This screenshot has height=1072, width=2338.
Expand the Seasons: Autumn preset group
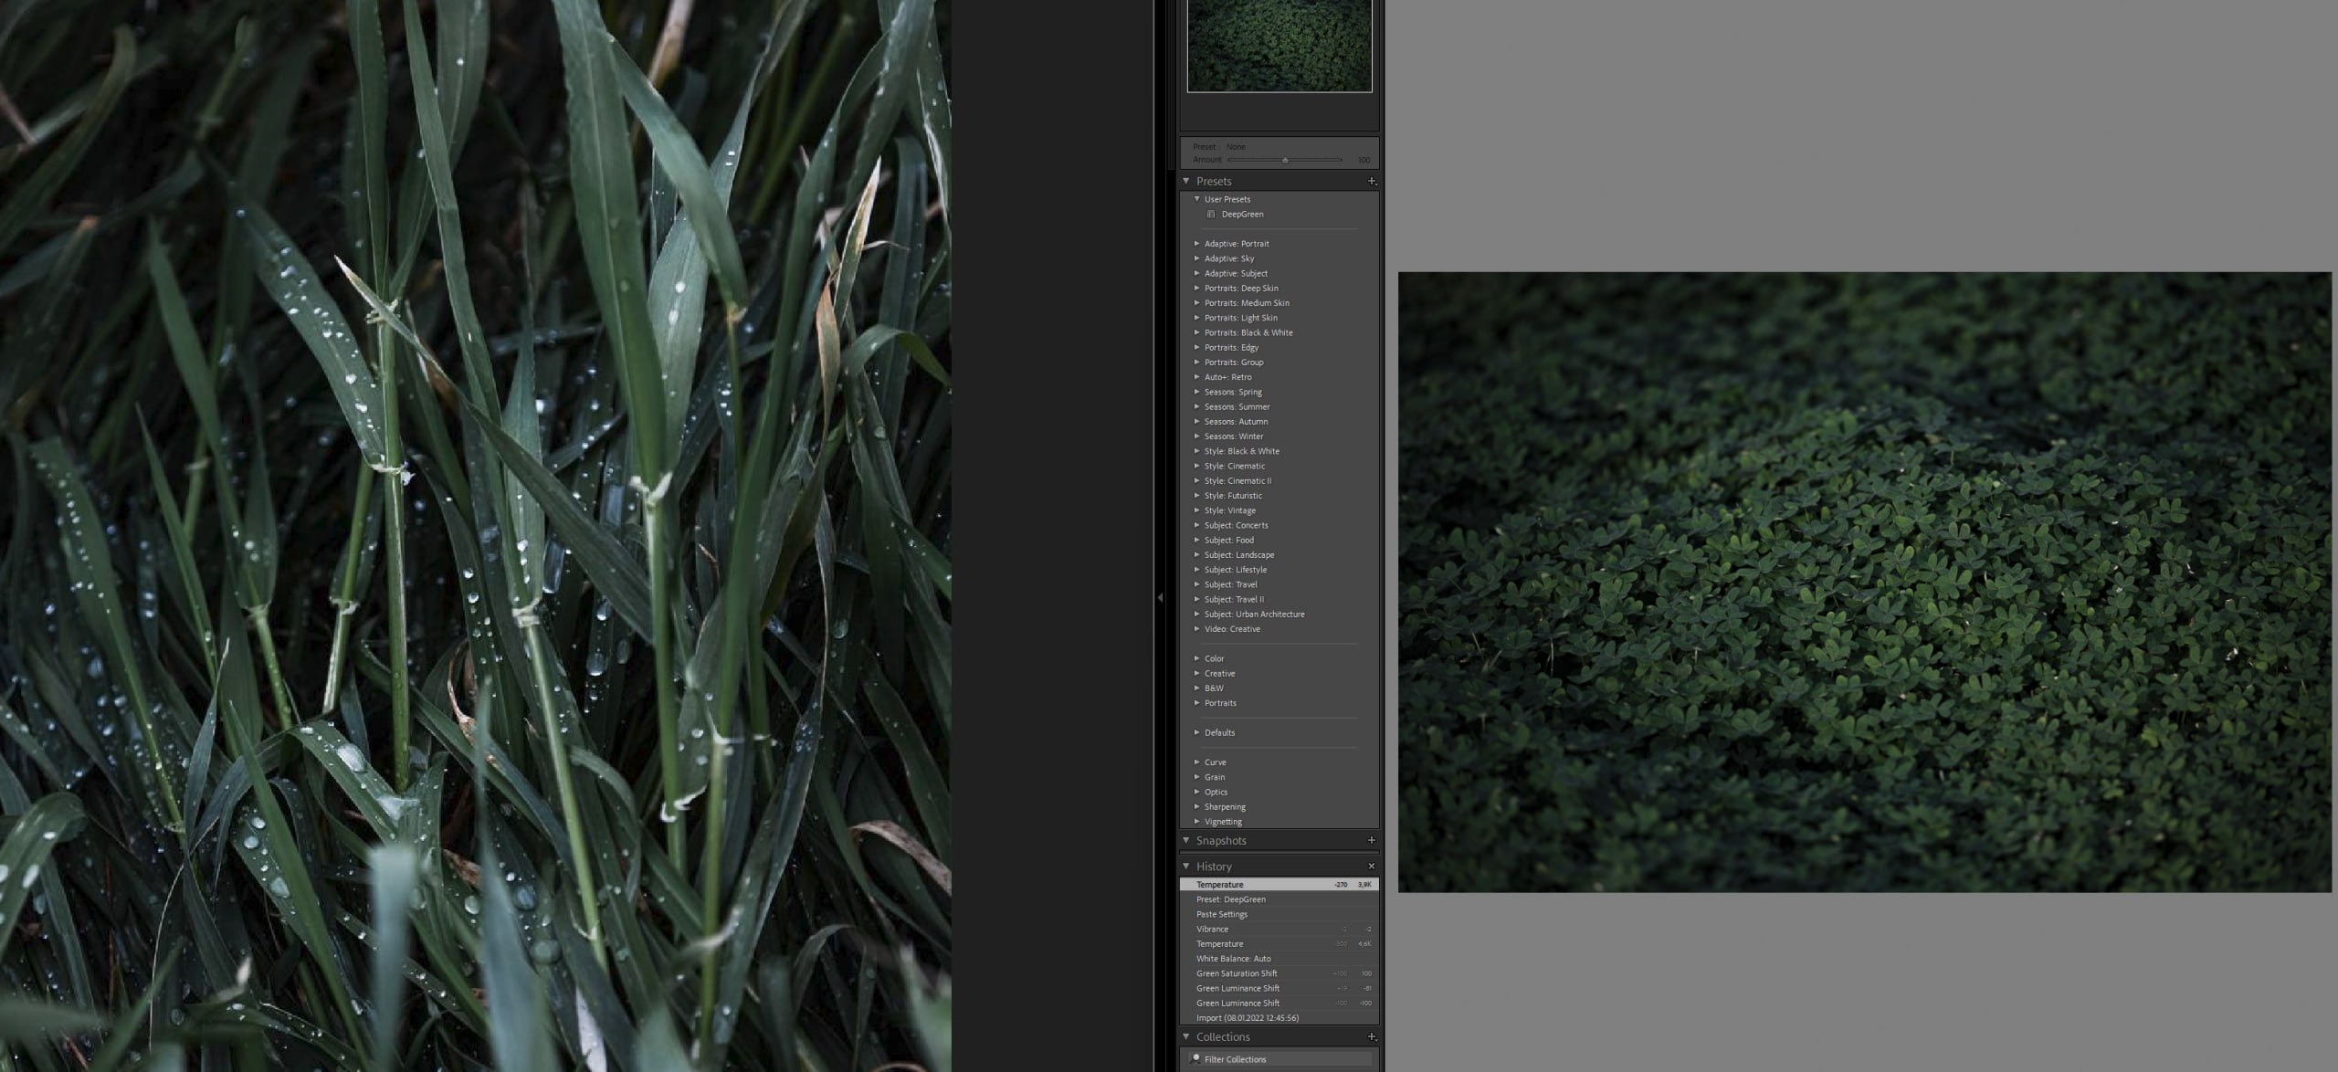click(1197, 422)
